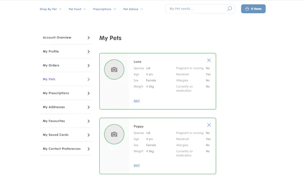Open My Contact Preferences
Image resolution: width=305 pixels, height=180 pixels.
[x=66, y=149]
